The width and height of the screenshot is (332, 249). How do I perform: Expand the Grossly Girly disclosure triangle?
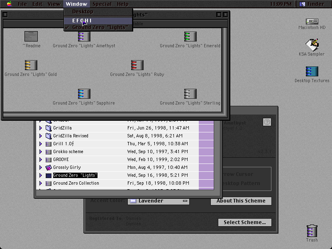[40, 167]
